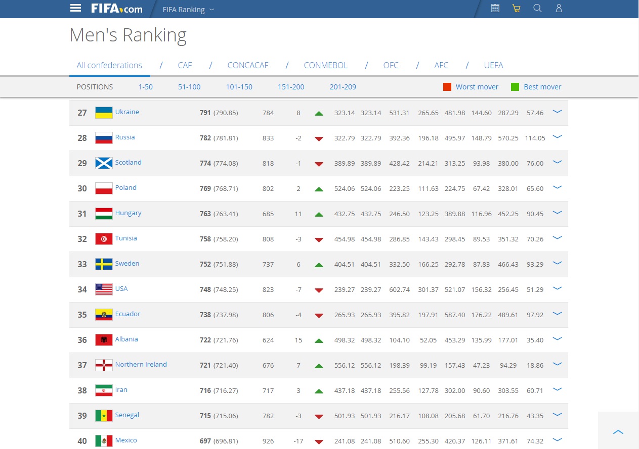
Task: Expand the Russia row details
Action: coord(557,137)
